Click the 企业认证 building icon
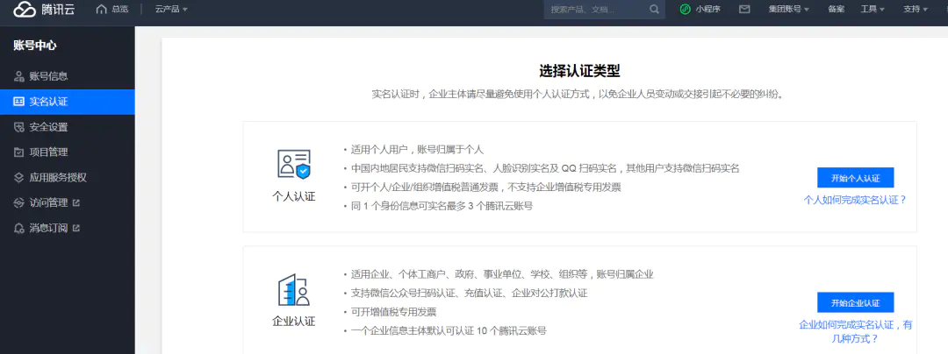 point(294,289)
